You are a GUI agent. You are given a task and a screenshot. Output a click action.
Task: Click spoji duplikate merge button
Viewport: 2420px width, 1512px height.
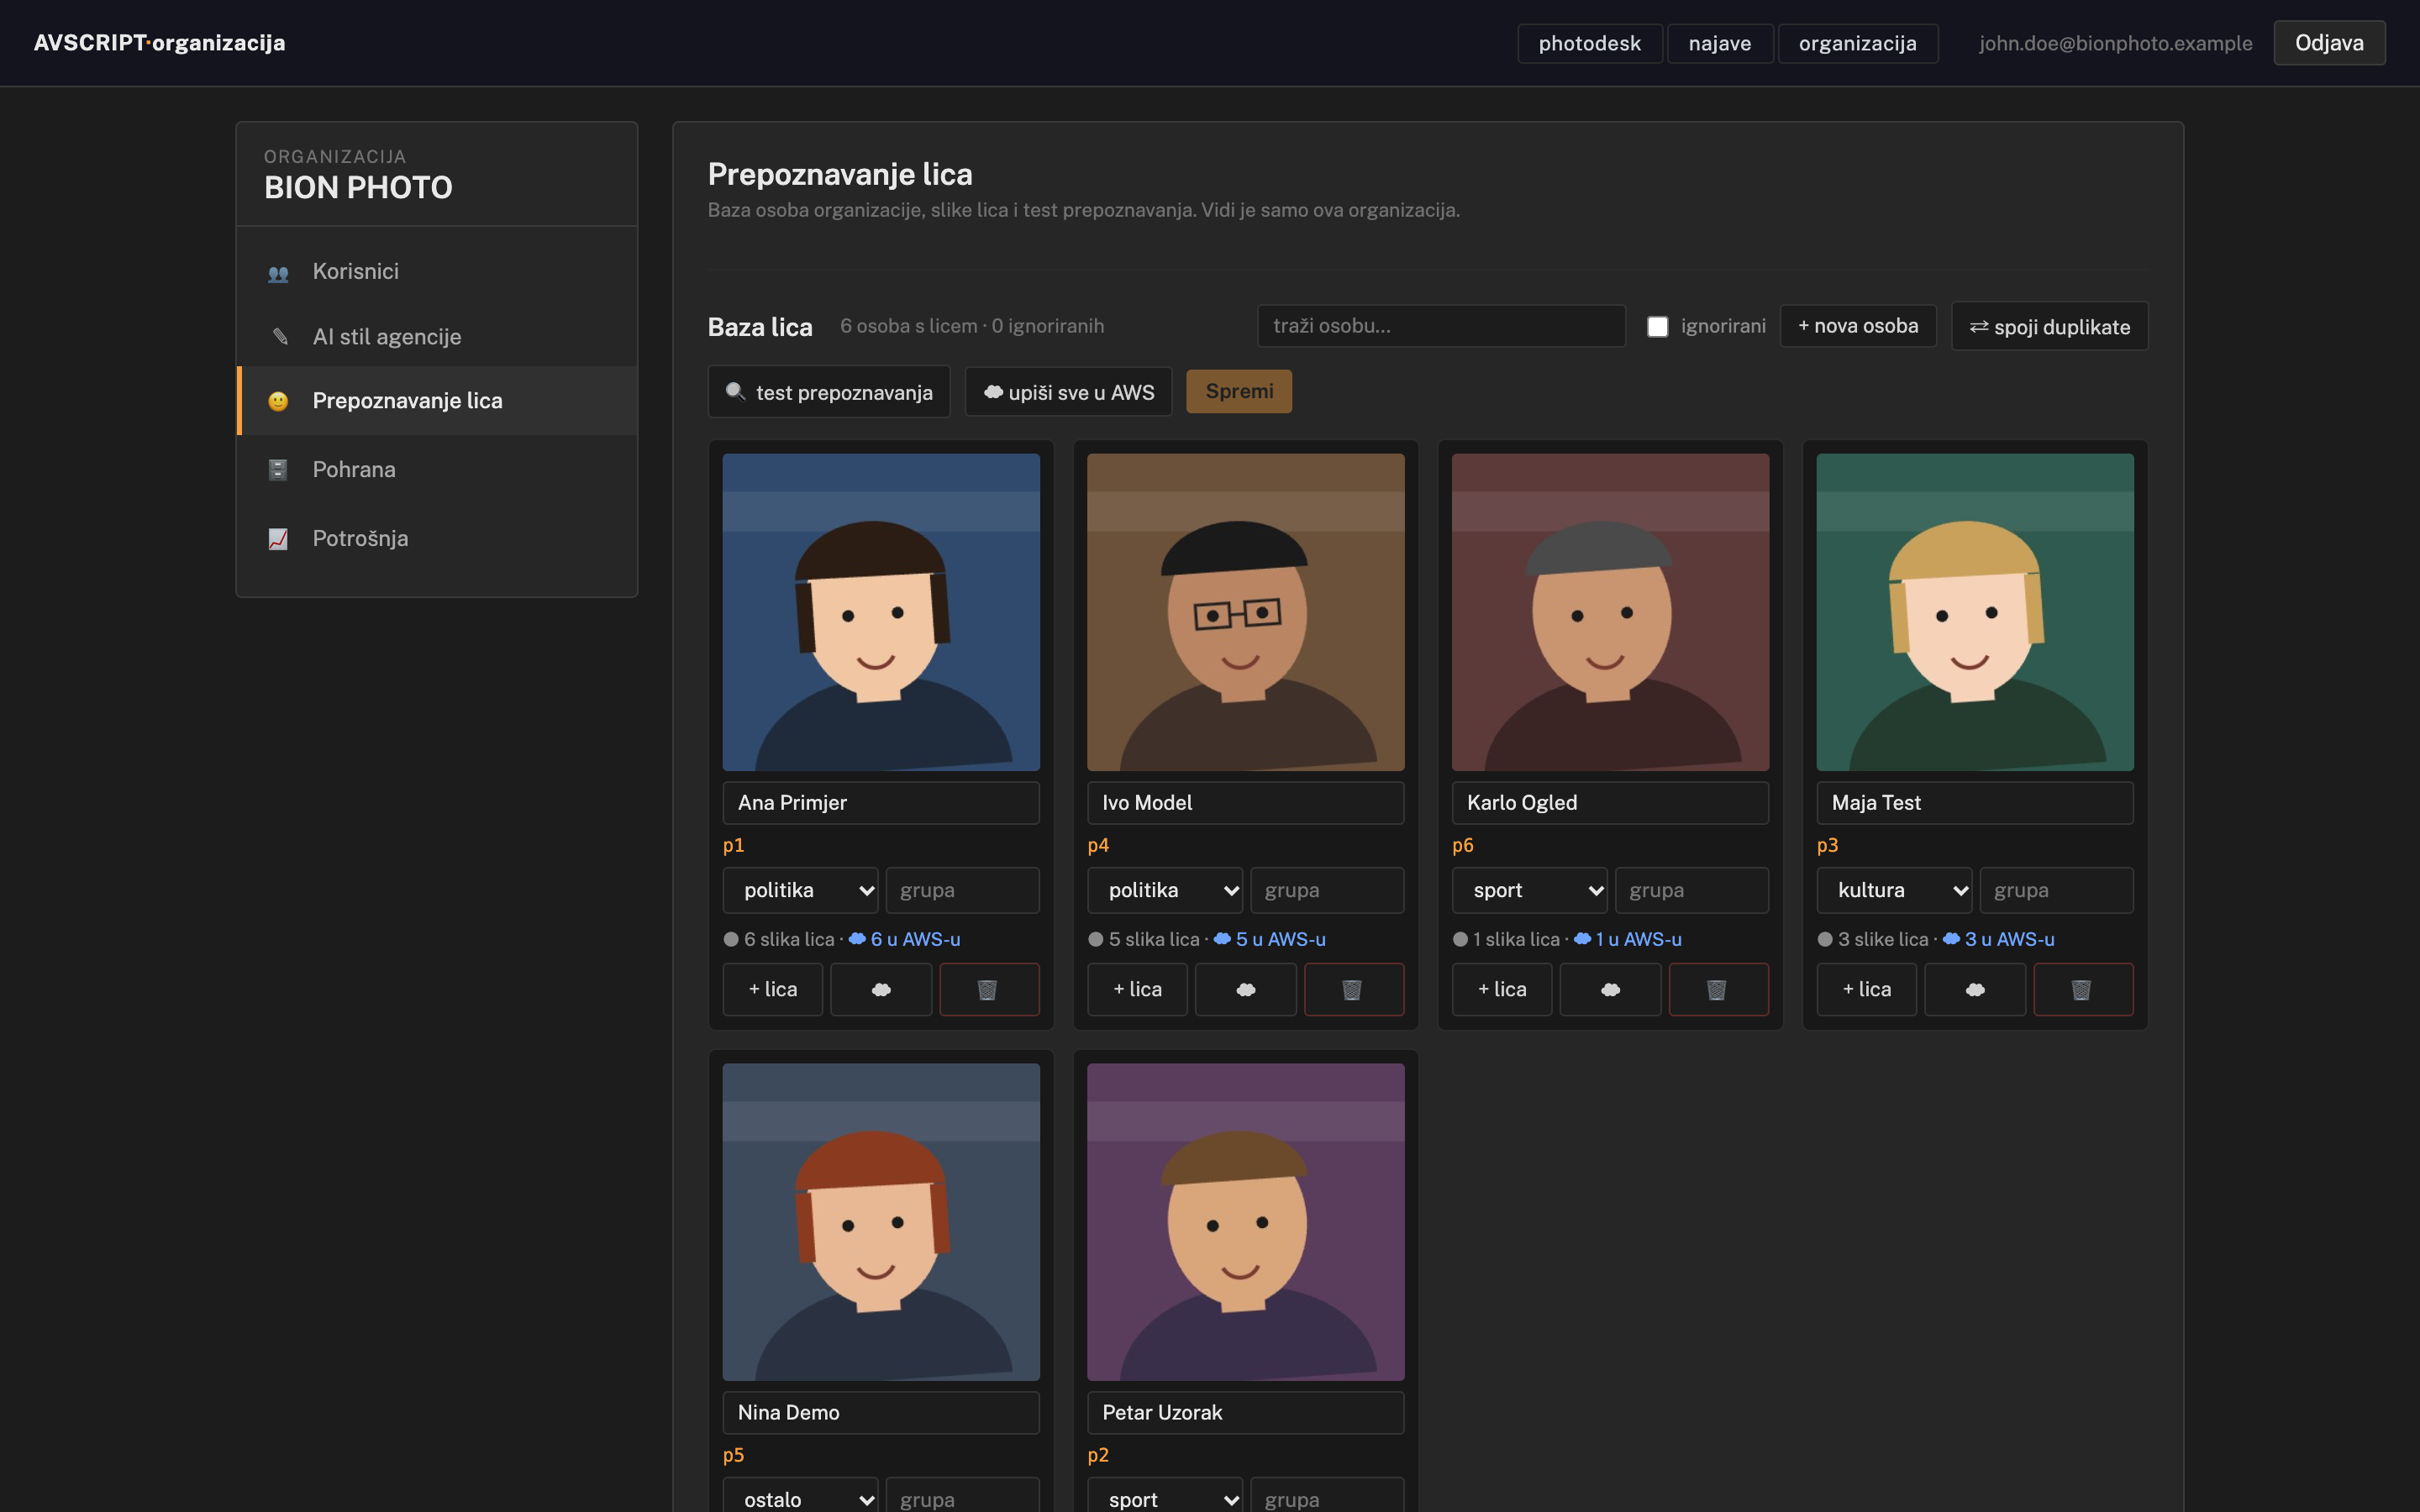2049,326
